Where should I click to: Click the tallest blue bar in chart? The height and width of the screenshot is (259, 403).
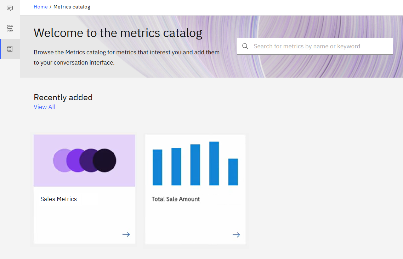(x=214, y=163)
